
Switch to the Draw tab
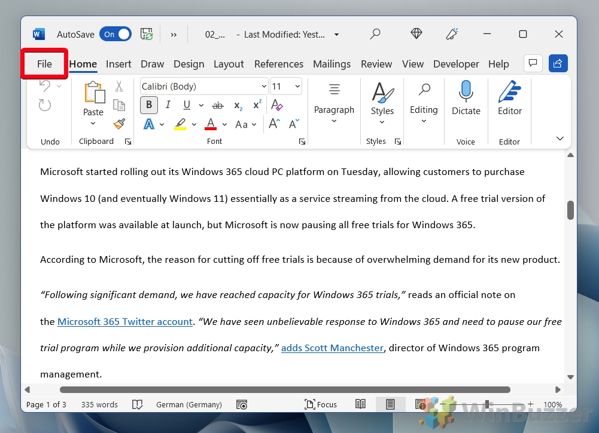(x=152, y=64)
